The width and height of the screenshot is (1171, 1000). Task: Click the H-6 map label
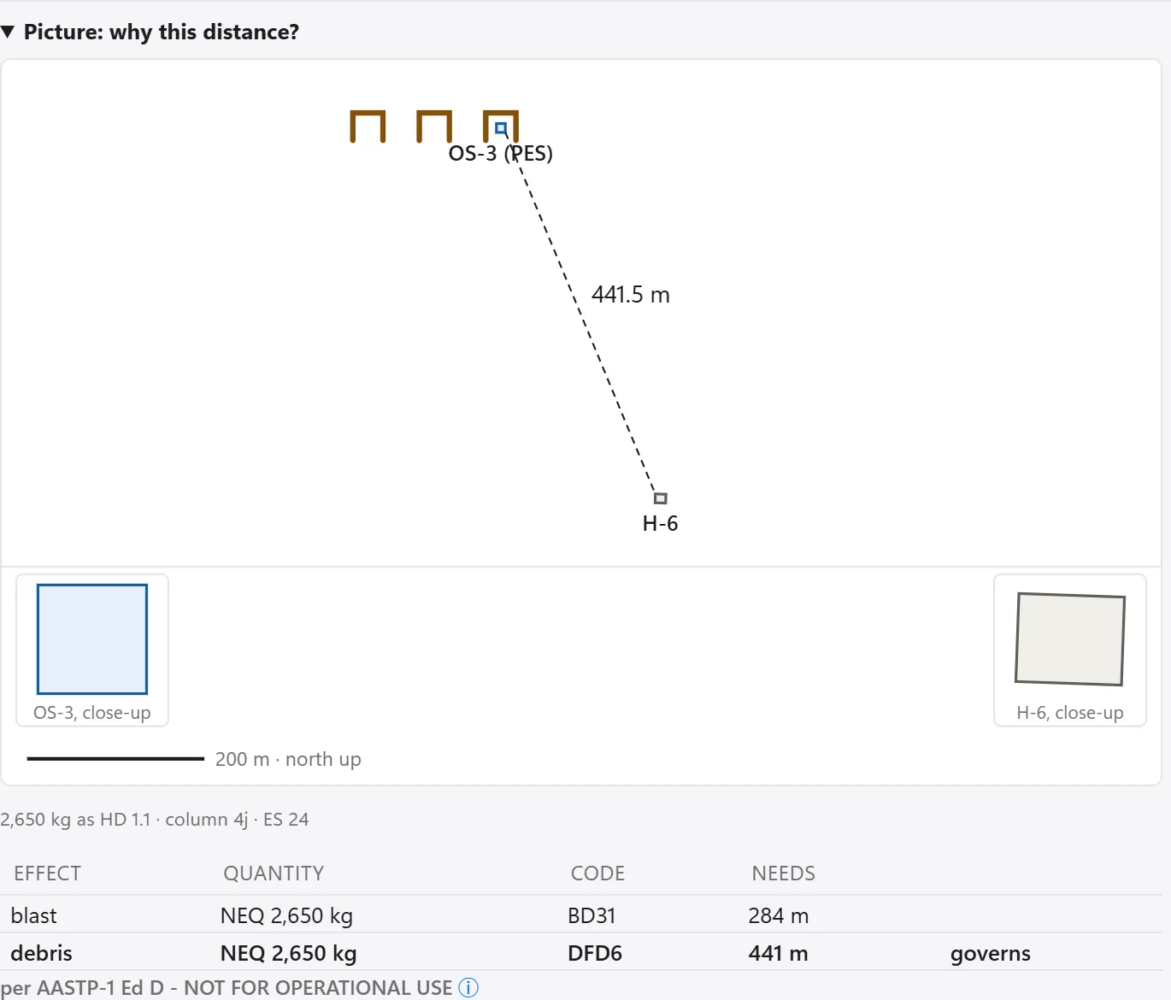pos(661,523)
